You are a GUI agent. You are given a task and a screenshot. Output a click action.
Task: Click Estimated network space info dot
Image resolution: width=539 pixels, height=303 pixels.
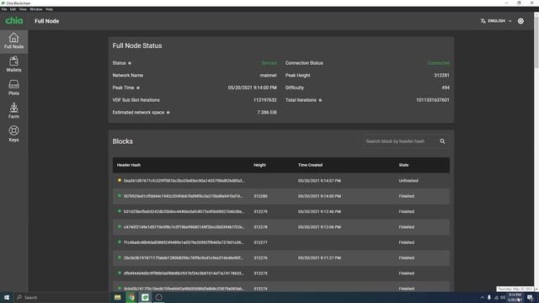point(168,113)
